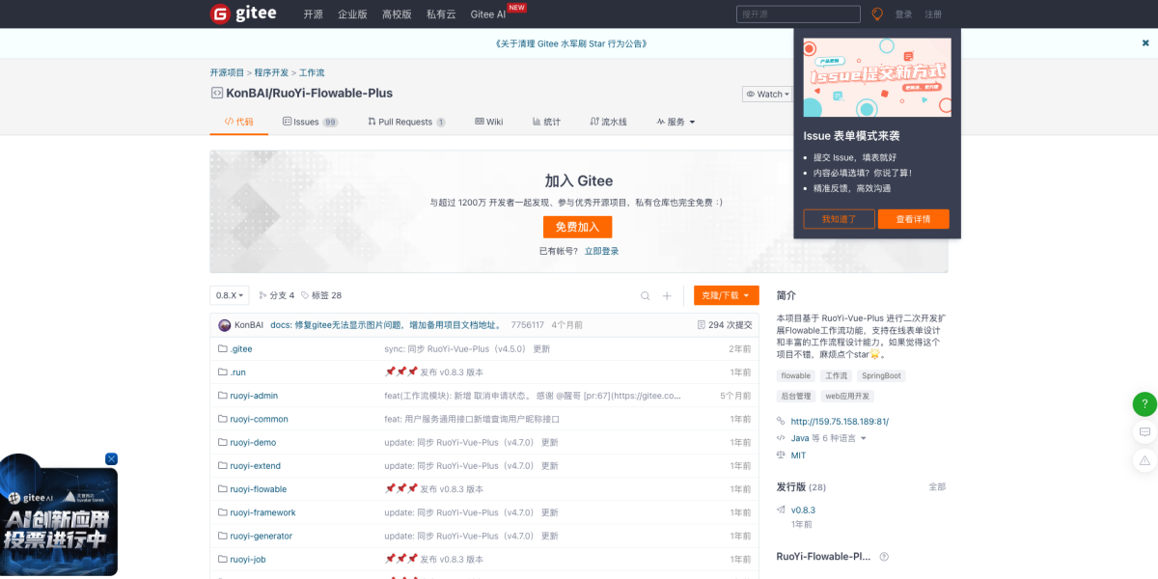Open the lightbulb icon beside the search box
This screenshot has height=579, width=1158.
click(877, 14)
